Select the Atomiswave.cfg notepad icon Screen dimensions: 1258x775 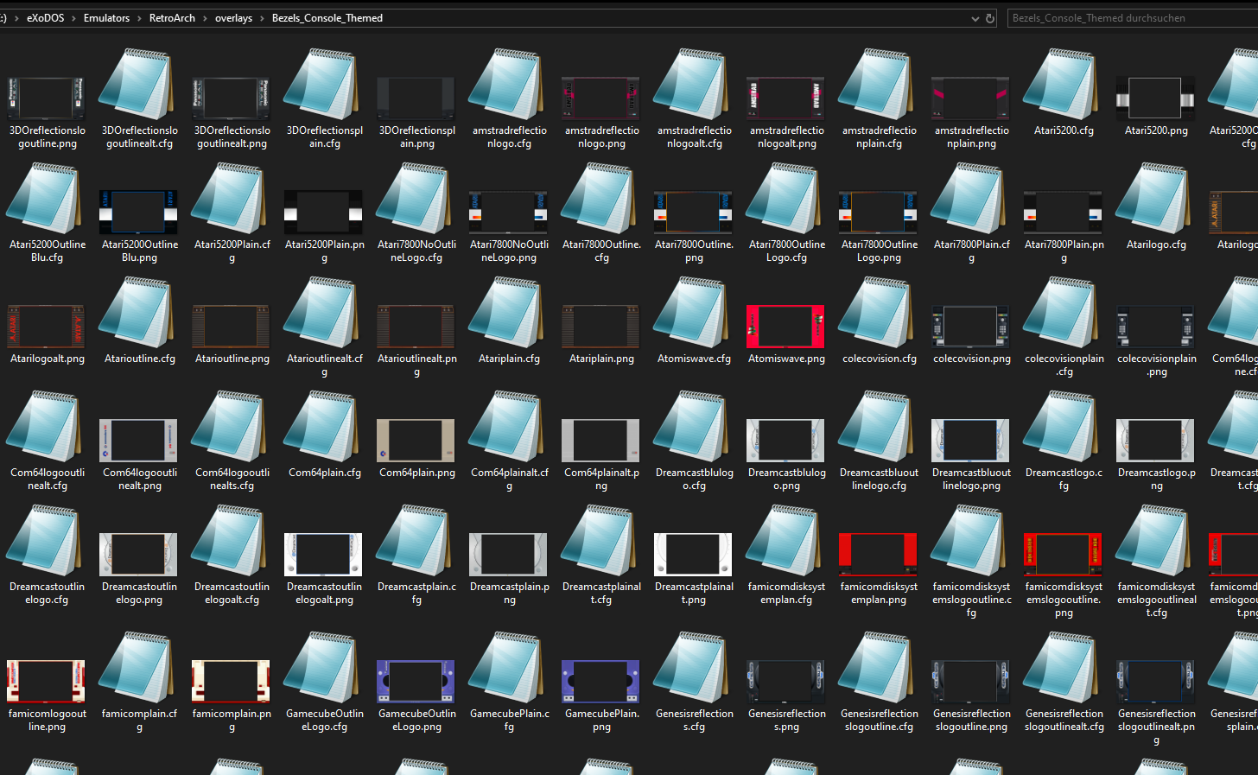pyautogui.click(x=694, y=314)
